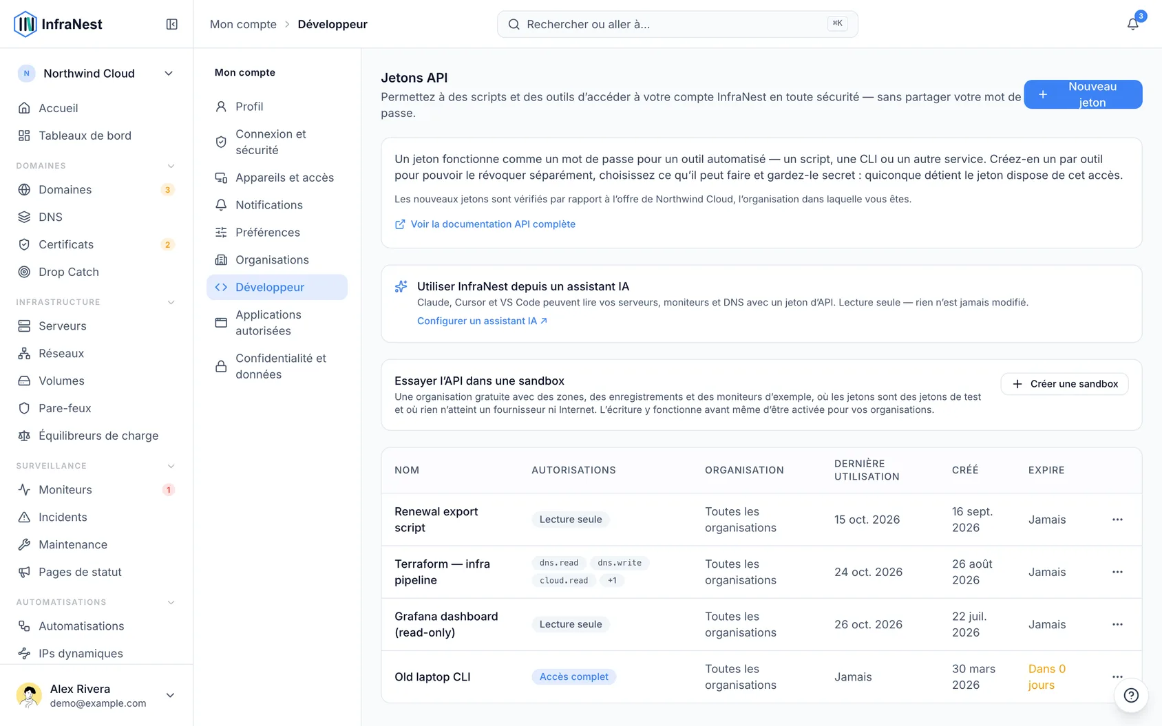1162x726 pixels.
Task: Open actions menu for Renewal export script
Action: (1117, 520)
